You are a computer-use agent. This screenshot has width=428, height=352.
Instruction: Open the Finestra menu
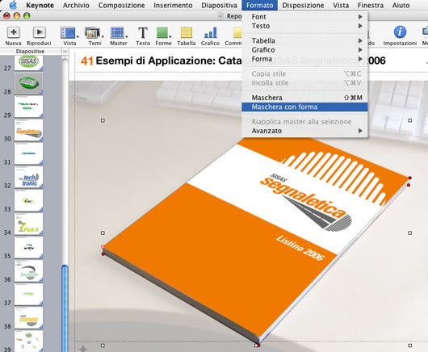click(370, 5)
